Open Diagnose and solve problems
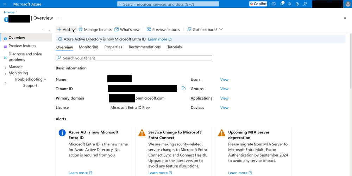Viewport: 352px width, 176px height. coord(25,57)
